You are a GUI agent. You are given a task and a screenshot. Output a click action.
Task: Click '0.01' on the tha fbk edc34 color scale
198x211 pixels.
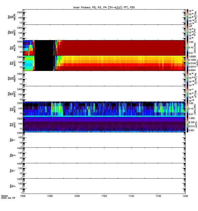coord(191,53)
